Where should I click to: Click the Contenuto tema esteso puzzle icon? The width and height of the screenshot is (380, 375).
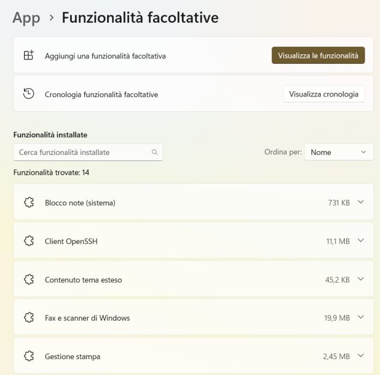29,279
